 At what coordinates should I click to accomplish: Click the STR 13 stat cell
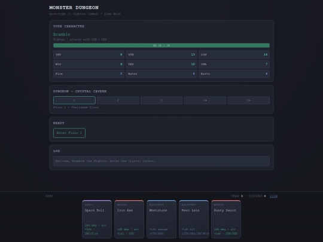coord(161,55)
